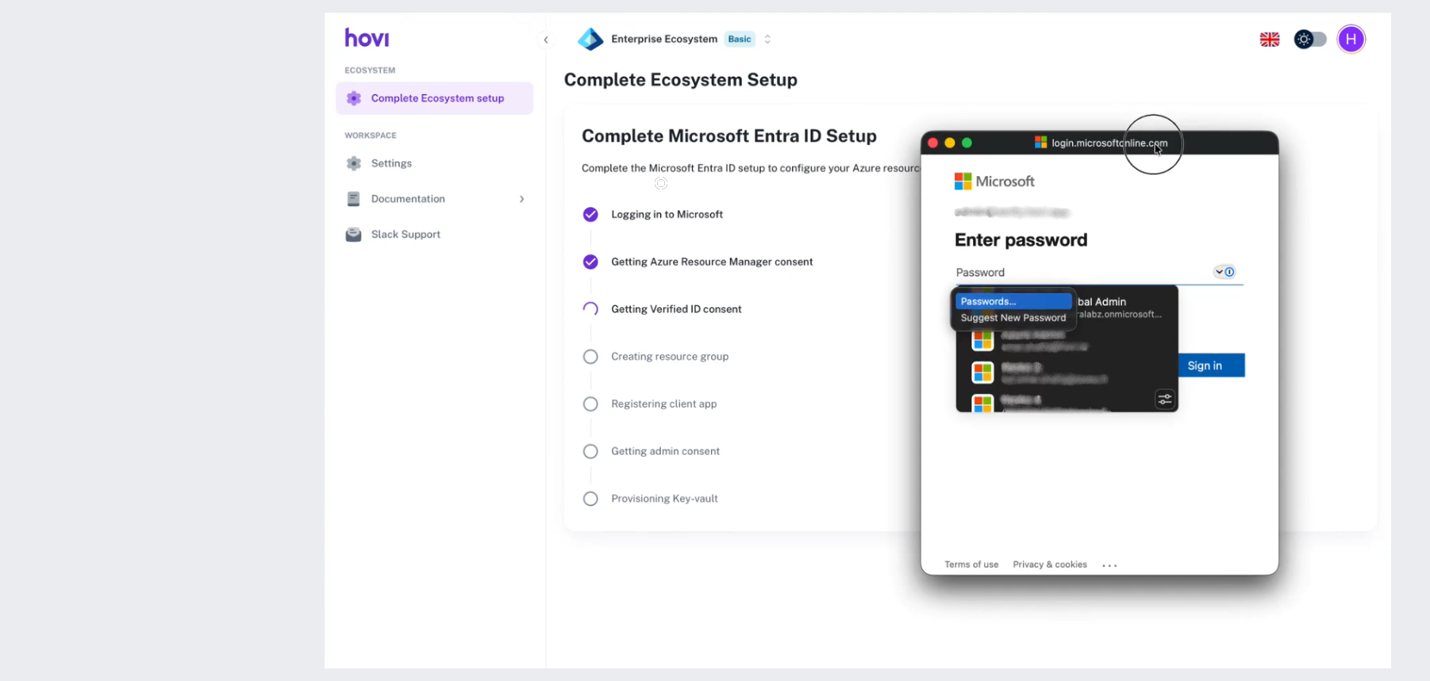Choose Passwords... from the context menu
Screen dimensions: 1430x681
click(x=1013, y=301)
